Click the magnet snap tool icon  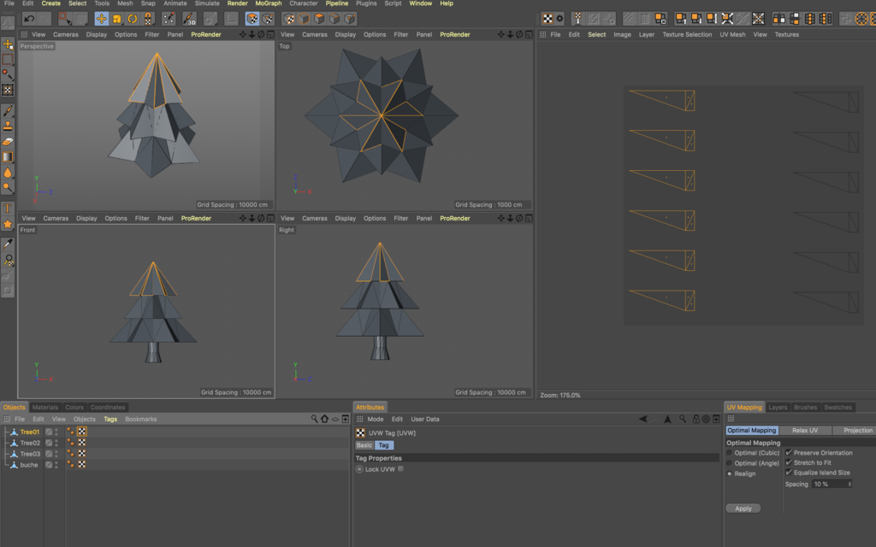click(x=148, y=19)
